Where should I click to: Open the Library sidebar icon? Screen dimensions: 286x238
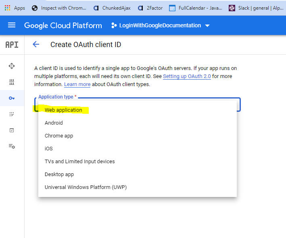[x=12, y=82]
